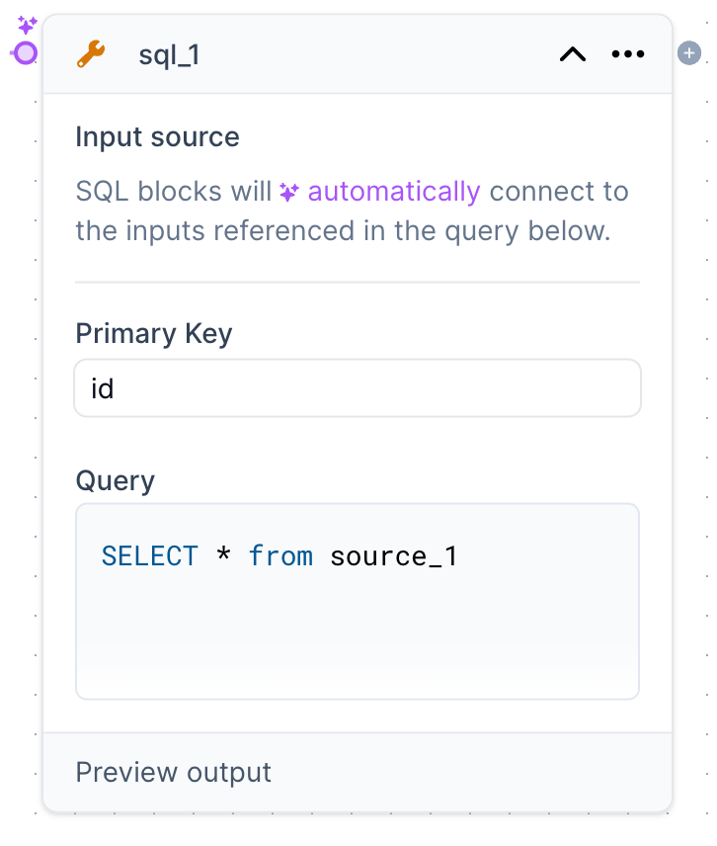Open the Preview output section
717x846 pixels.
(x=174, y=772)
